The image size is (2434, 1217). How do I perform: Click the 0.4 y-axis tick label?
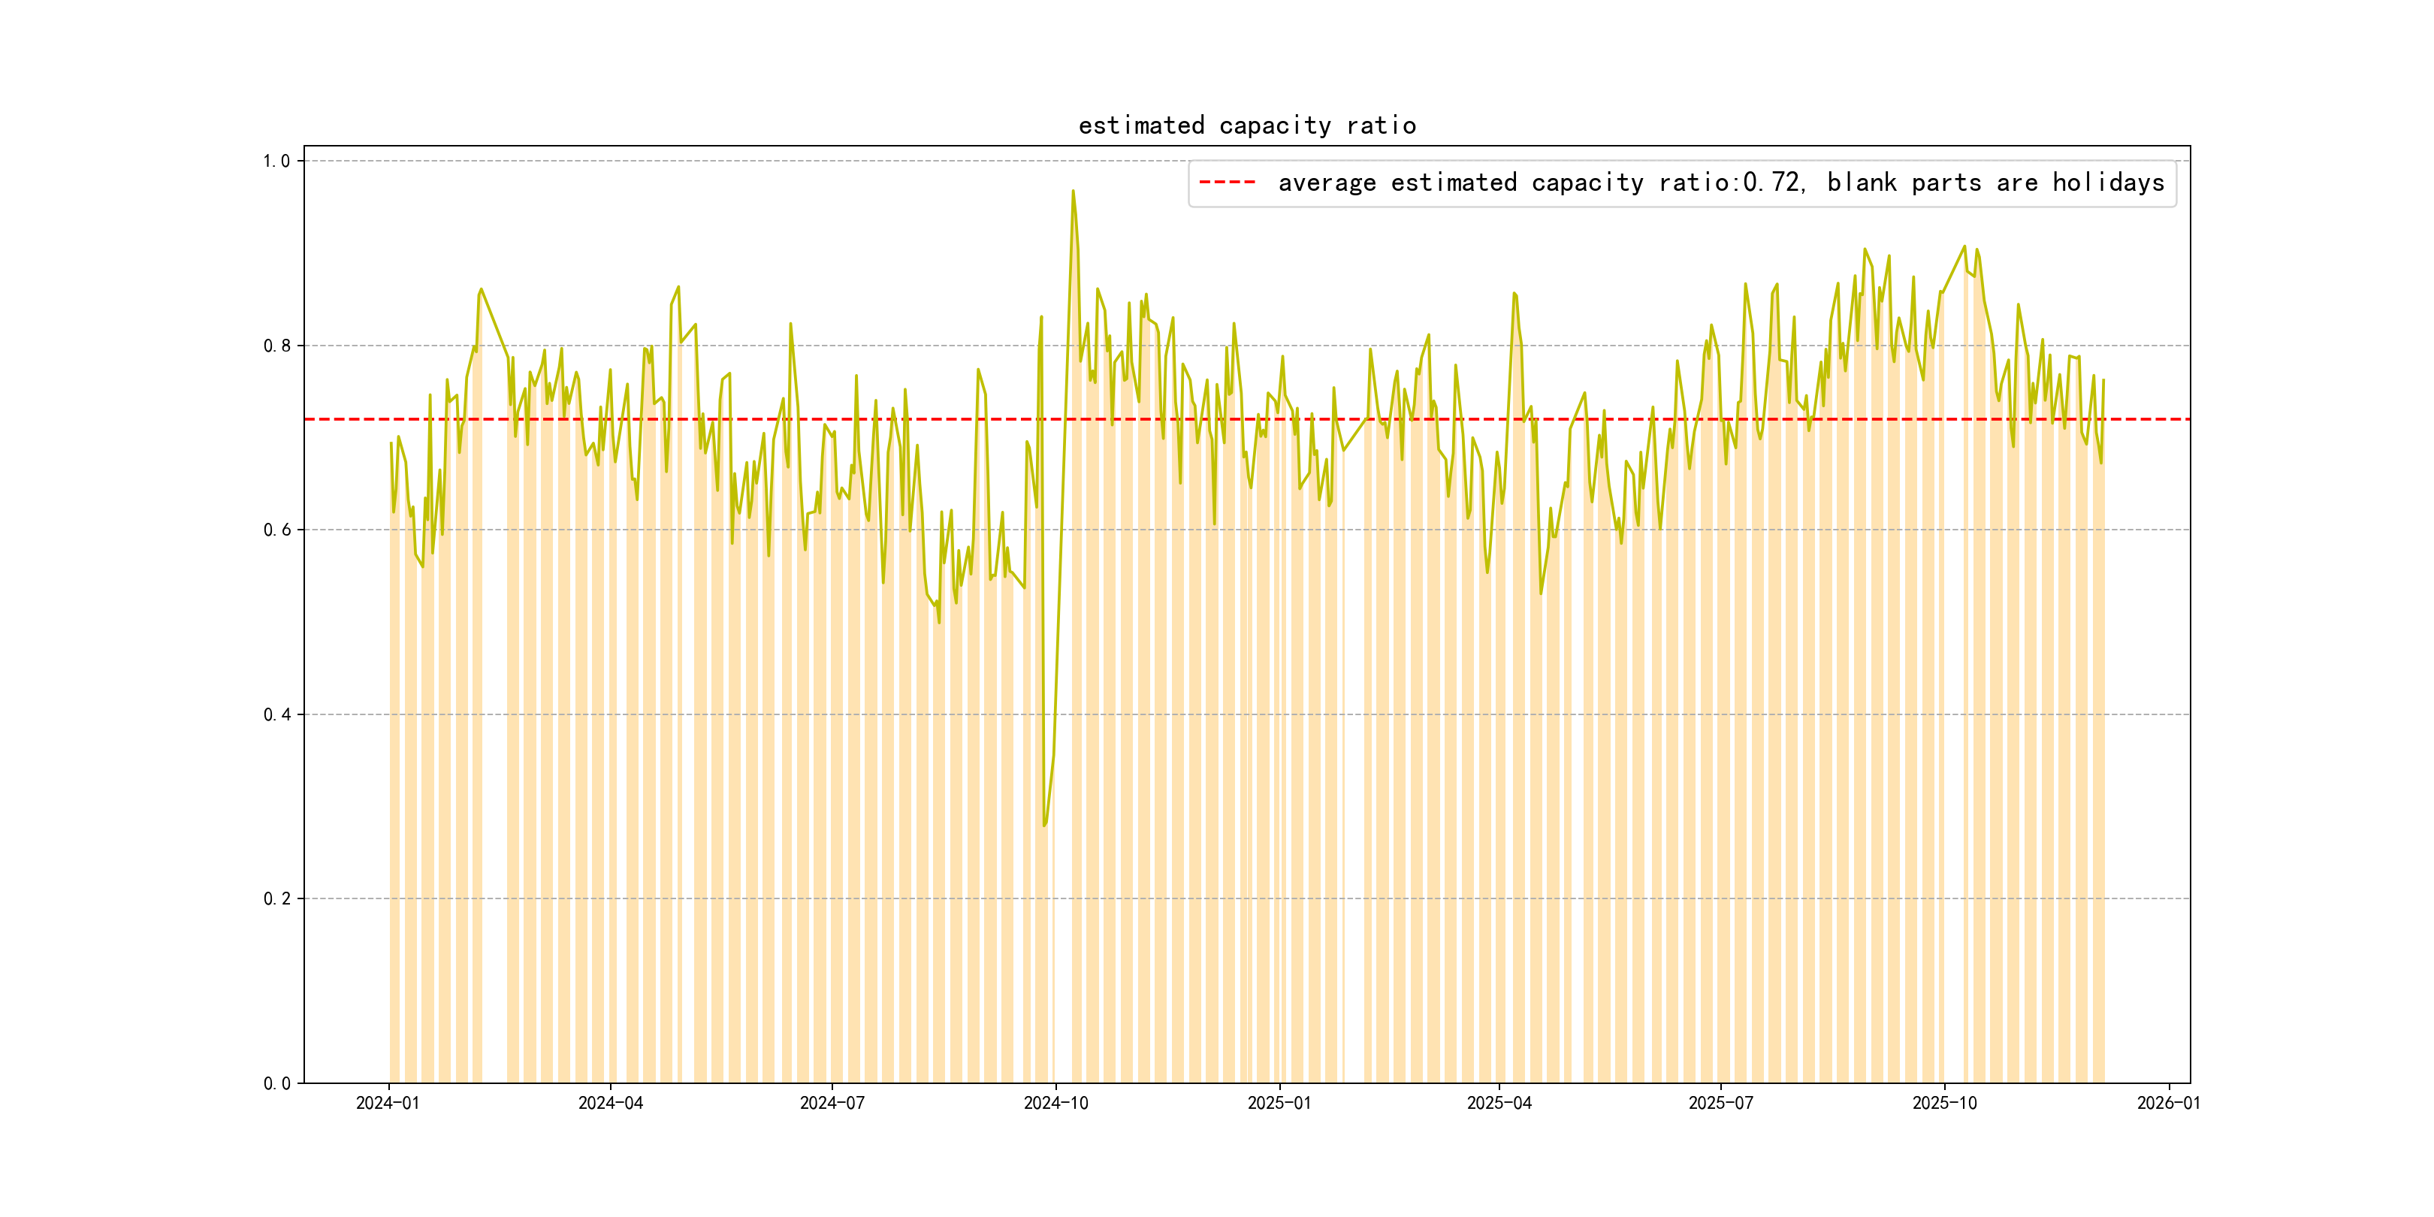pyautogui.click(x=276, y=714)
